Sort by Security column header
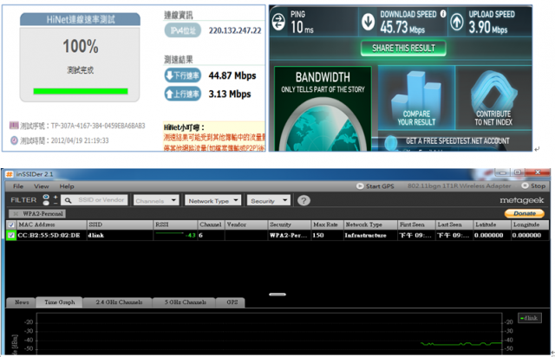The image size is (555, 357). [289, 224]
